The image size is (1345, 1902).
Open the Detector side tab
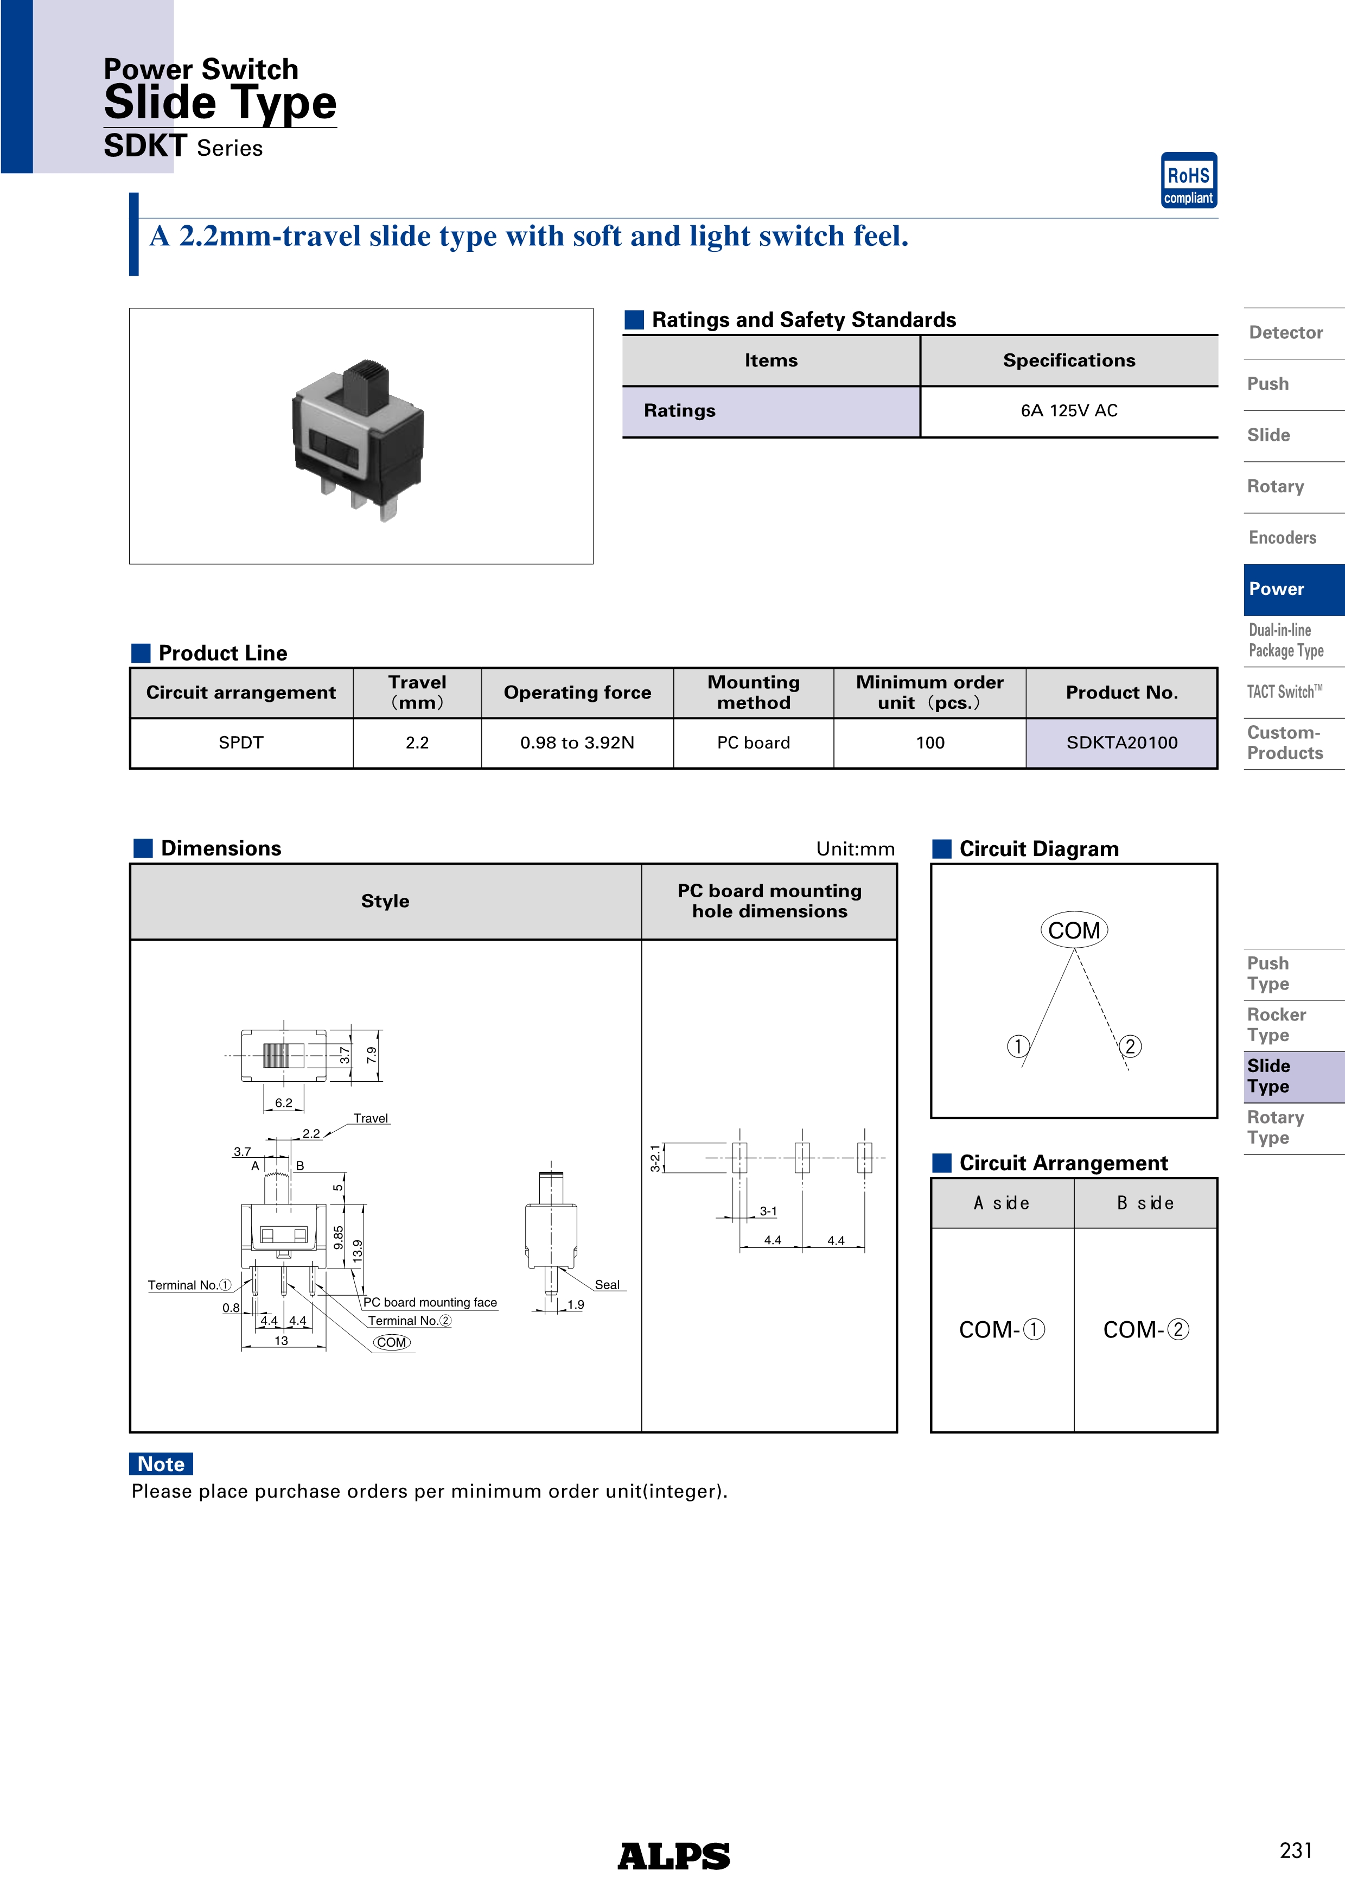click(1285, 333)
